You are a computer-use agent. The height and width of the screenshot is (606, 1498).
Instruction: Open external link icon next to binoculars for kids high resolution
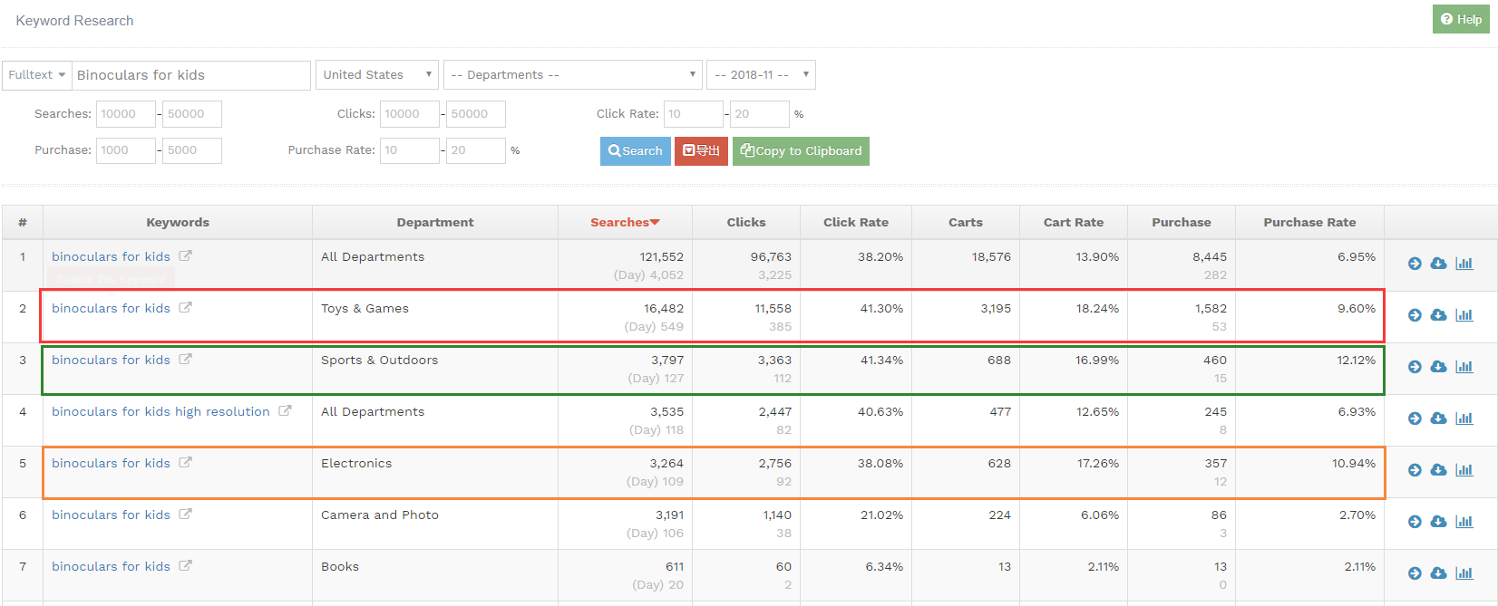[x=285, y=411]
